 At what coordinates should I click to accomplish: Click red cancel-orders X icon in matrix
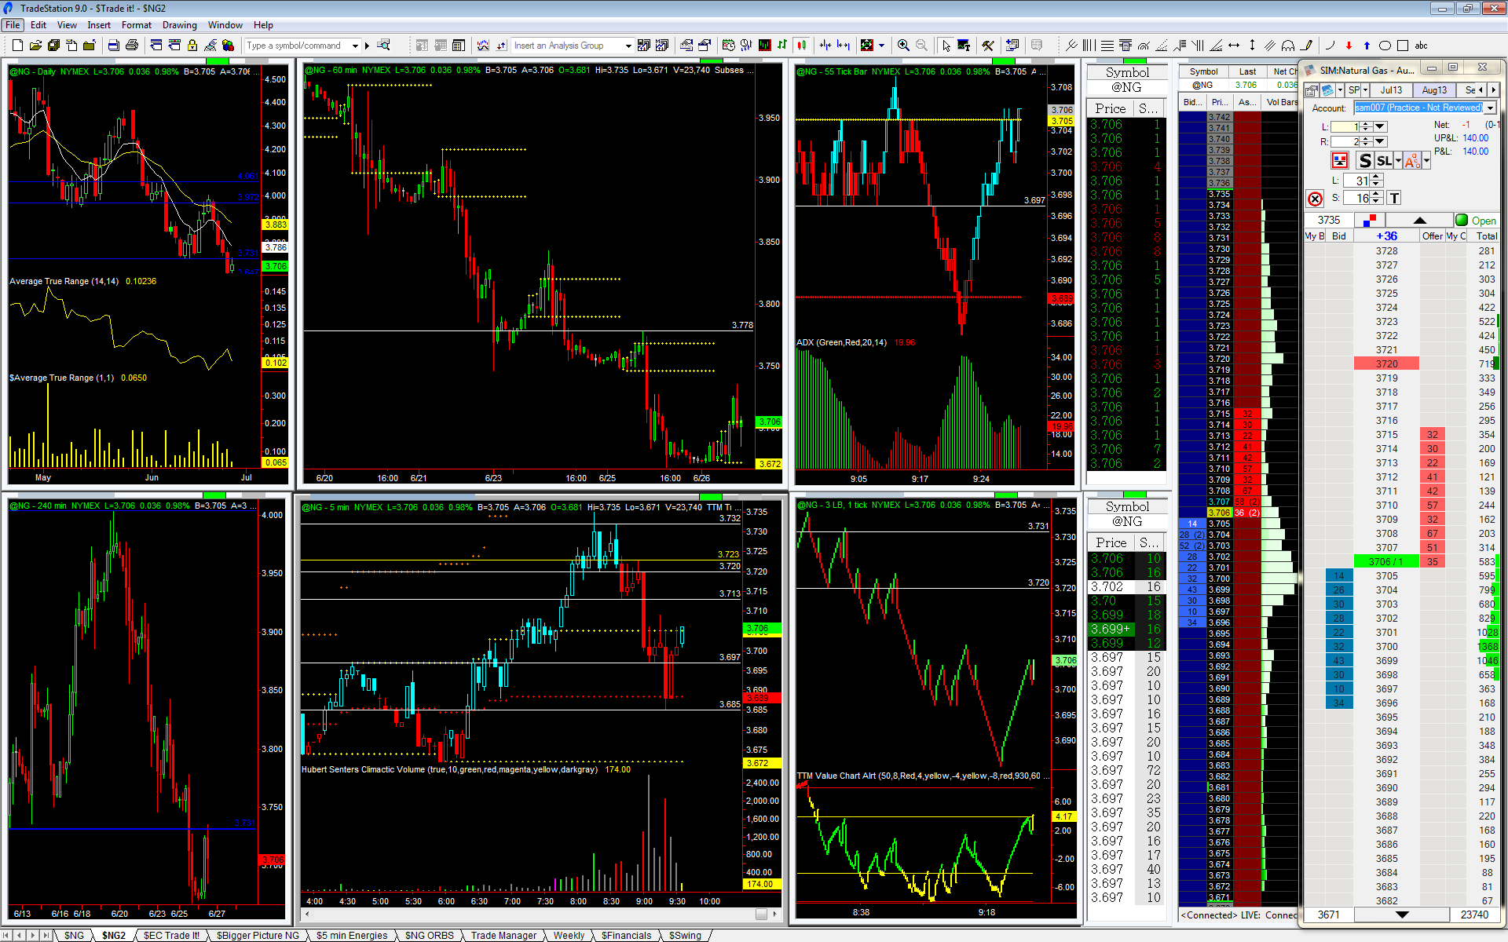point(1315,199)
